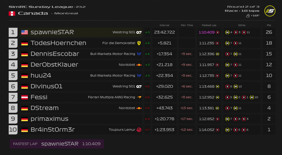Click the Canada flag in the header

click(x=12, y=14)
